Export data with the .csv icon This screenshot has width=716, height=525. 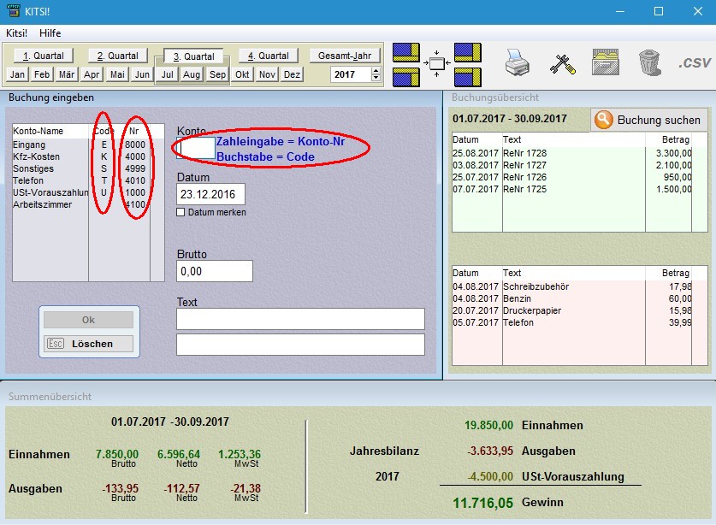[695, 62]
